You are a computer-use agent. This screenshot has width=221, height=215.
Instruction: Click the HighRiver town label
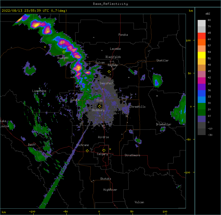click(110, 190)
